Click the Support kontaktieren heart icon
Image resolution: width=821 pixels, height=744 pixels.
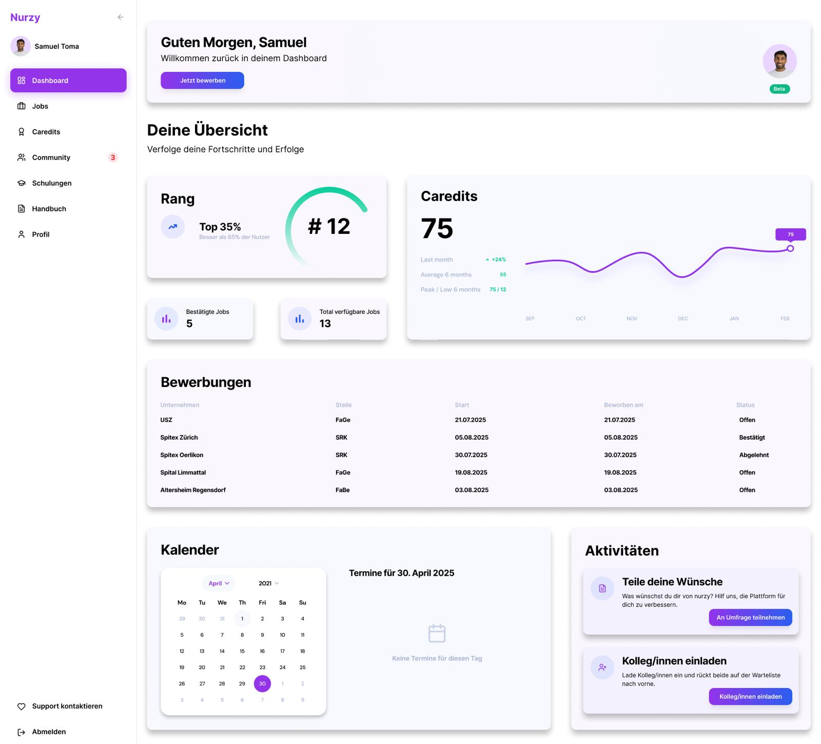point(22,707)
